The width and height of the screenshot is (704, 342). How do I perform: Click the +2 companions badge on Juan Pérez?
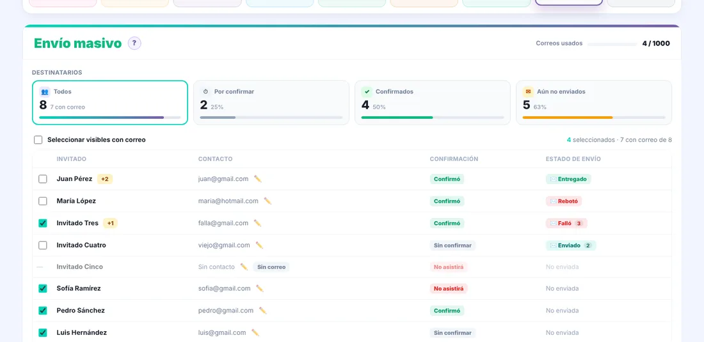pos(104,179)
